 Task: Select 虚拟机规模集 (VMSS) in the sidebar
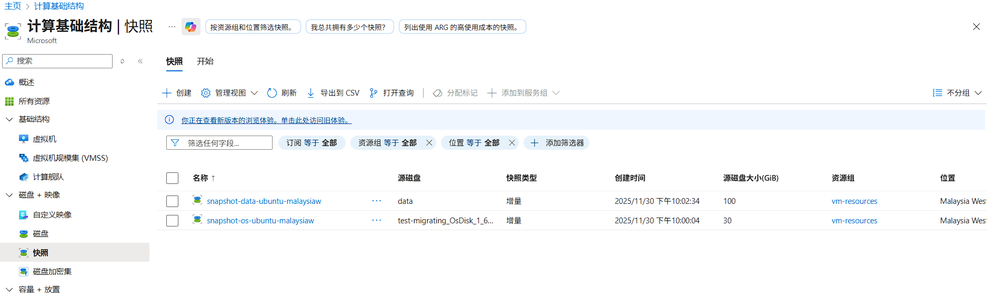[x=70, y=158]
